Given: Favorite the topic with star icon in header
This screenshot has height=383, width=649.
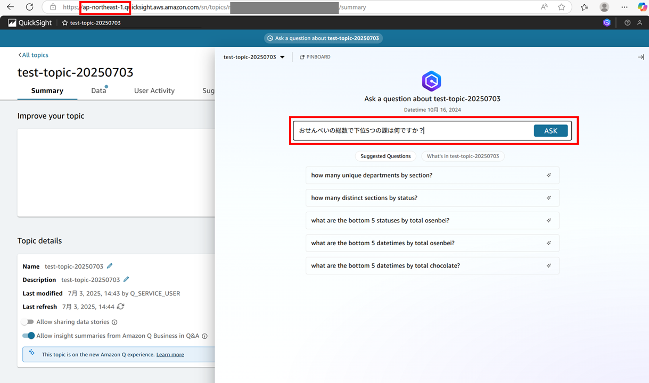Looking at the screenshot, I should (x=65, y=23).
